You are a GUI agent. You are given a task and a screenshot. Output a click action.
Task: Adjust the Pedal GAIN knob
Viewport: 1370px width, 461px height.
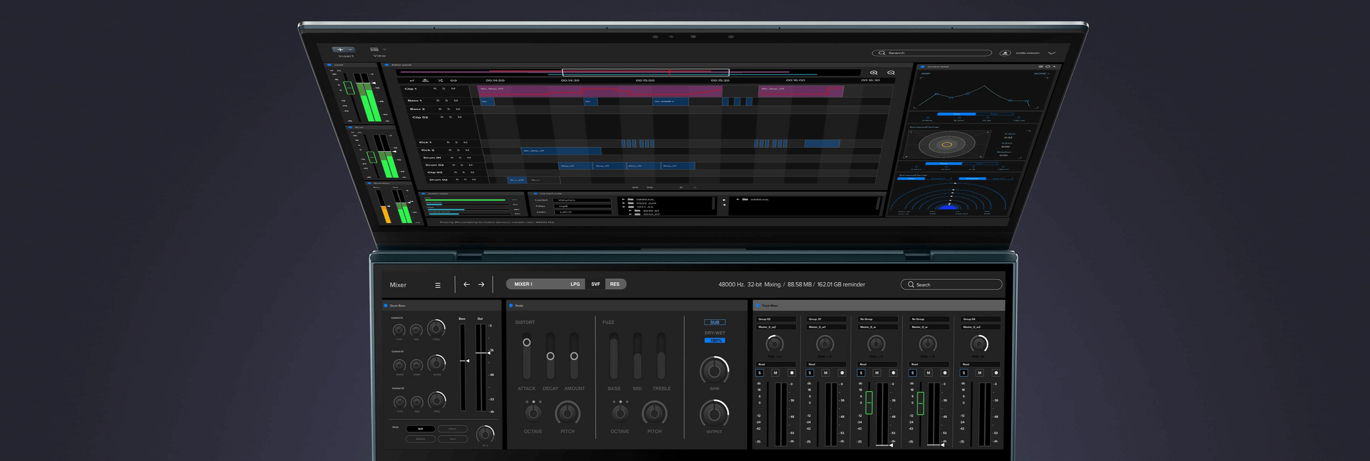[714, 371]
